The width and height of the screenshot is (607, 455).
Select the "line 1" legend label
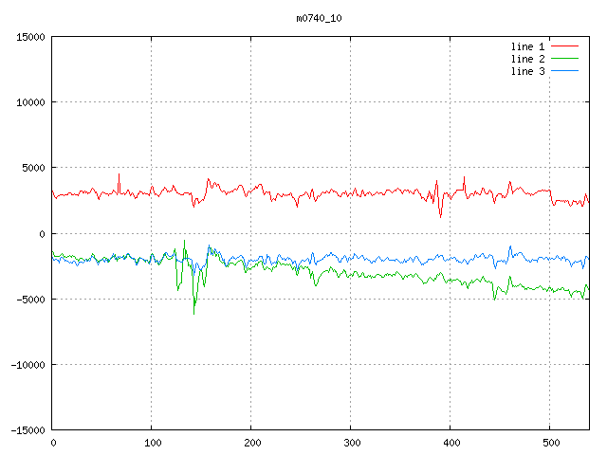point(527,45)
